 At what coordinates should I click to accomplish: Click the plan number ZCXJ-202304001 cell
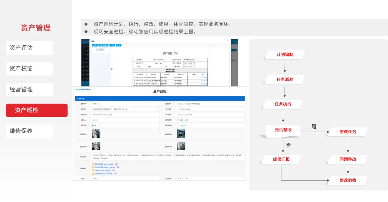(x=158, y=60)
